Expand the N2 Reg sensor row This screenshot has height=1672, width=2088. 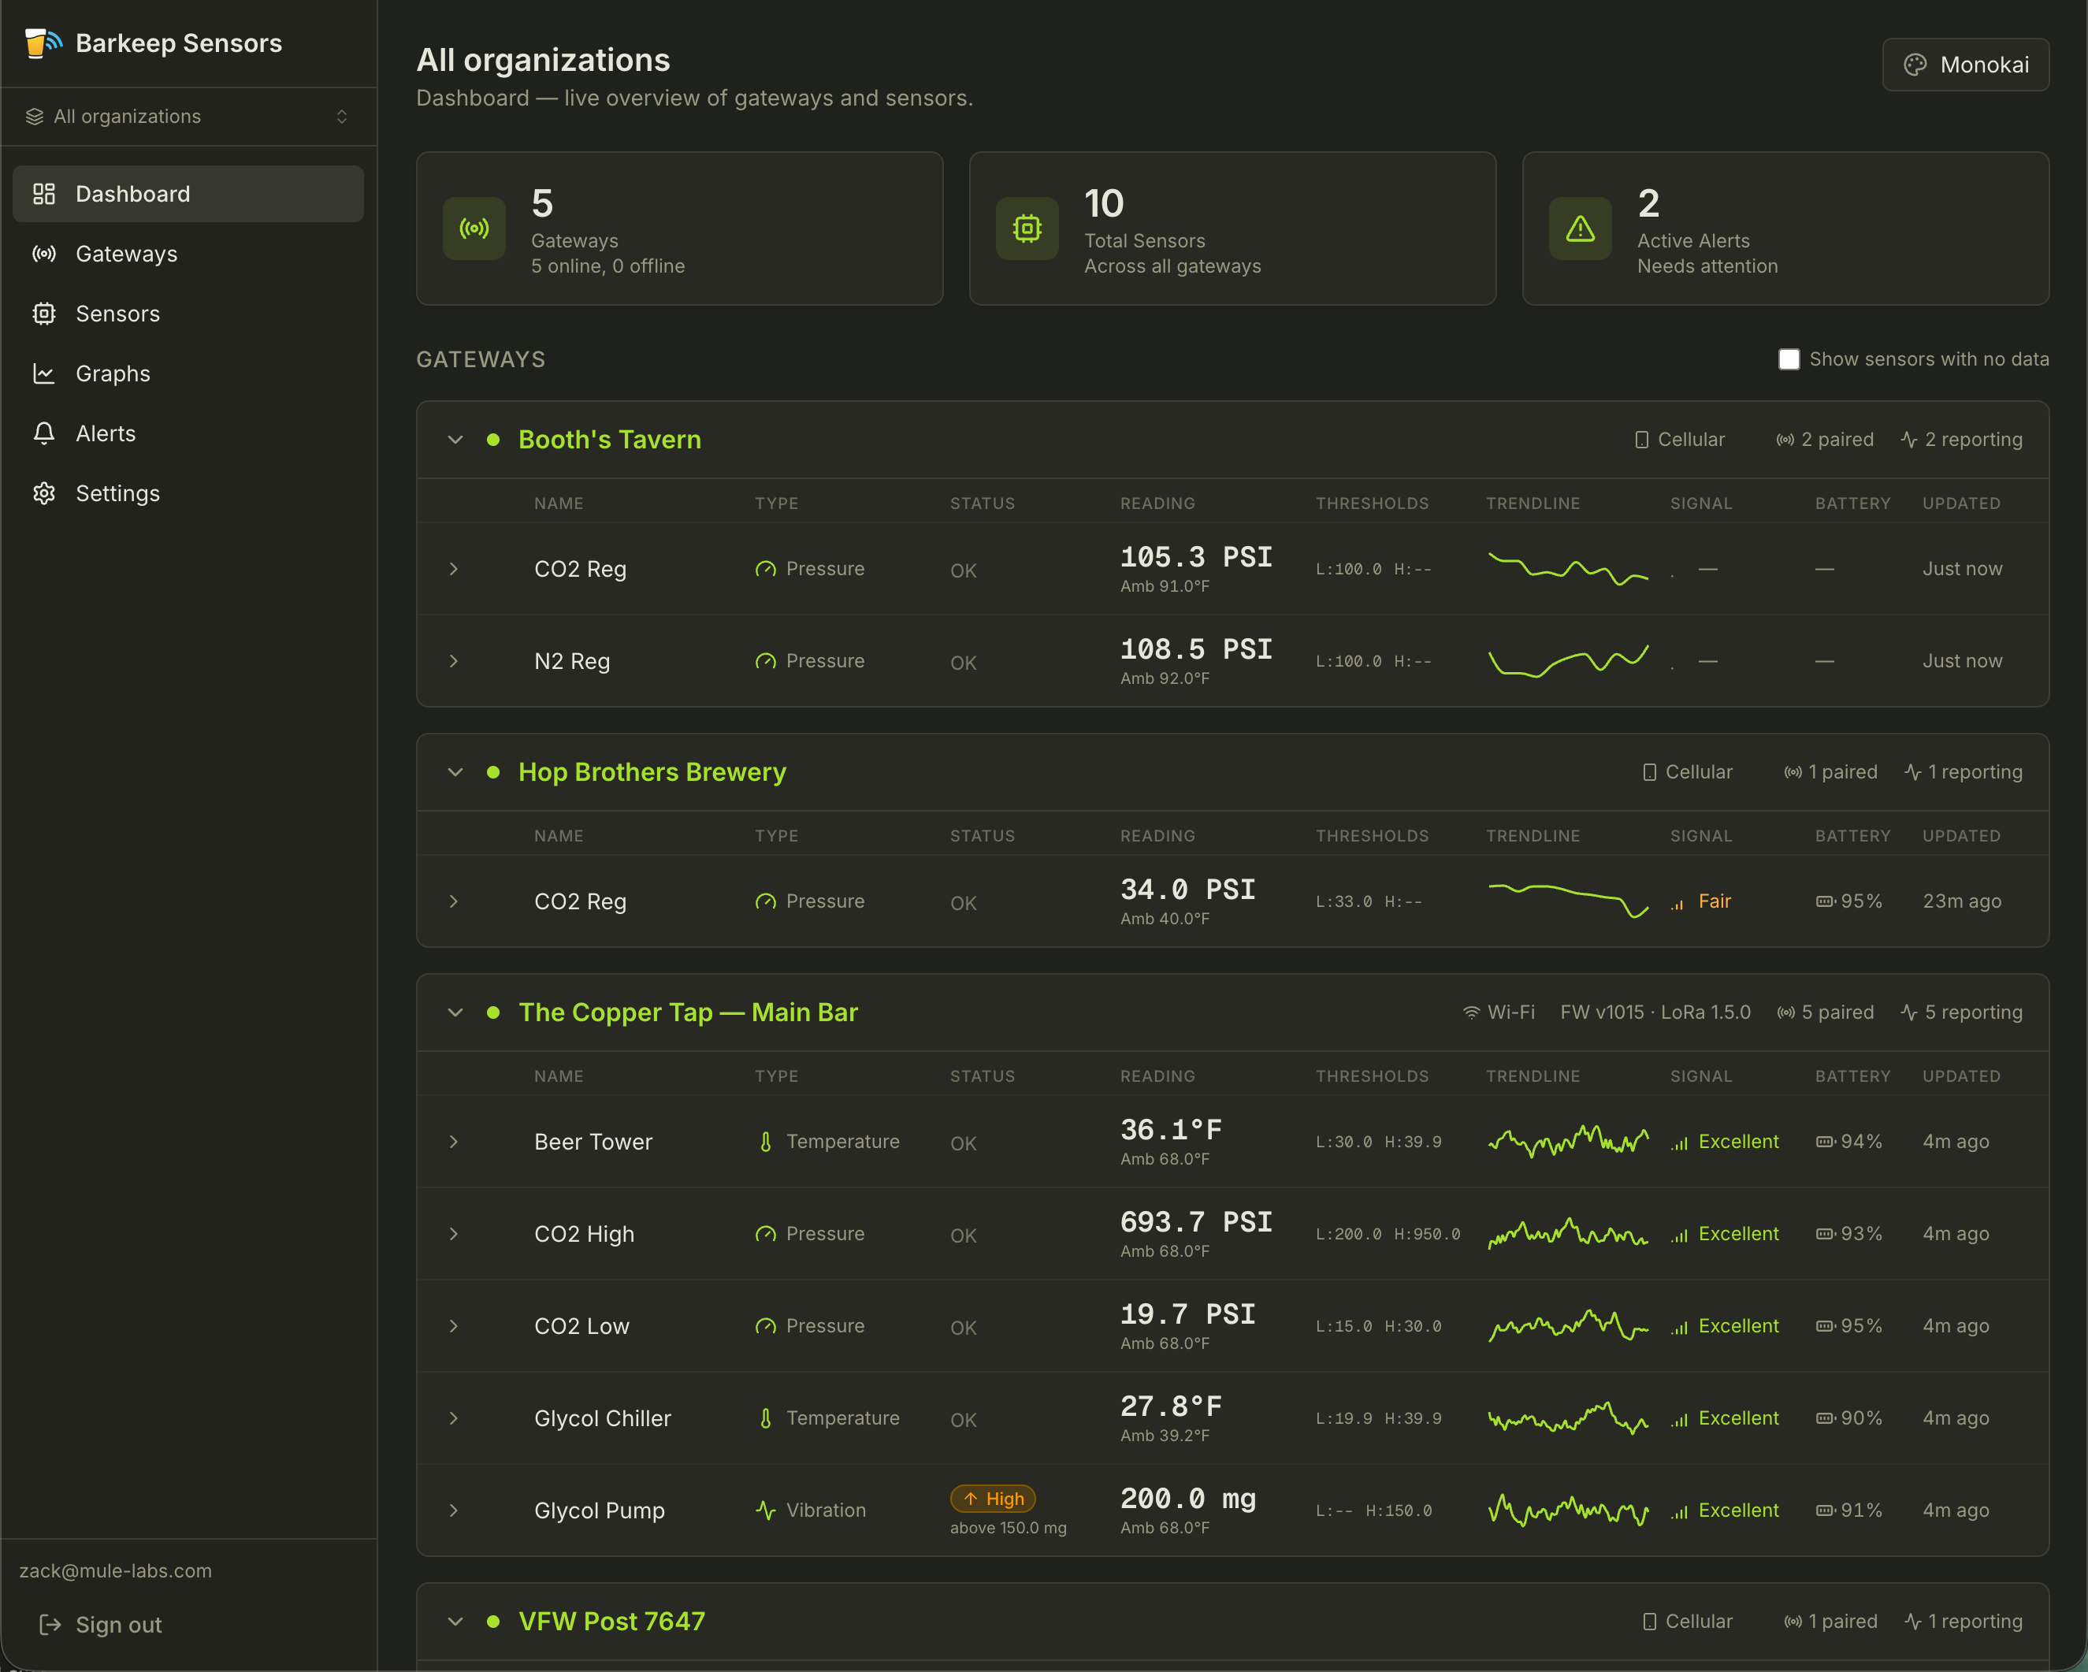(x=453, y=660)
